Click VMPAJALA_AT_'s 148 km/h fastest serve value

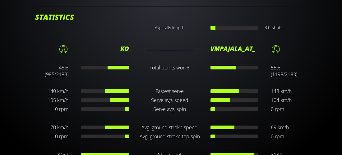[281, 91]
